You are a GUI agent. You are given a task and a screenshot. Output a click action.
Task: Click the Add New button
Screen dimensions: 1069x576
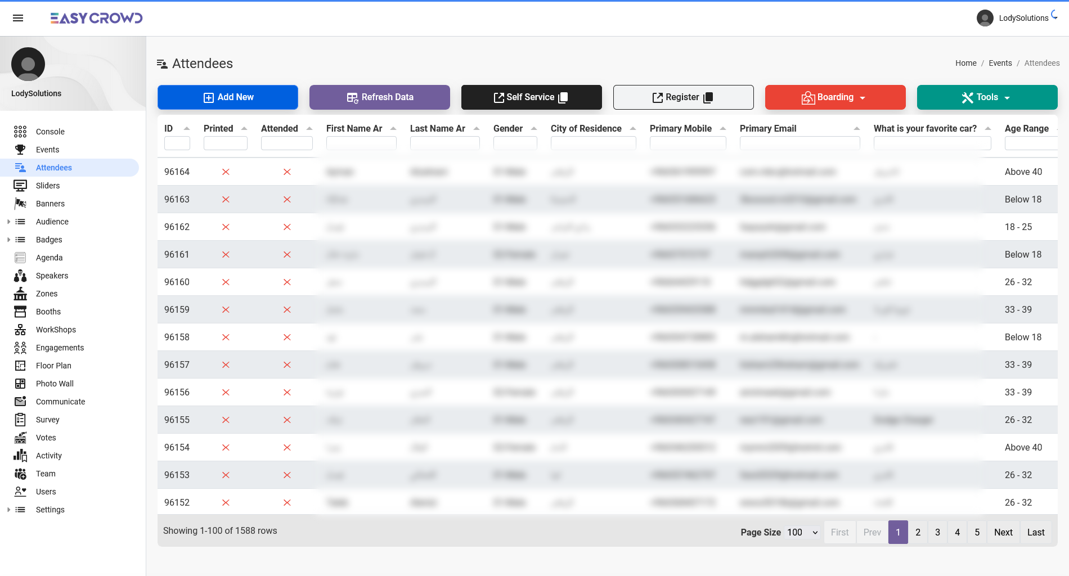click(228, 97)
